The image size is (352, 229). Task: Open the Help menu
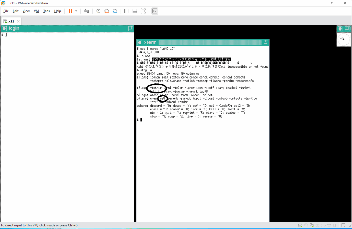coord(58,11)
